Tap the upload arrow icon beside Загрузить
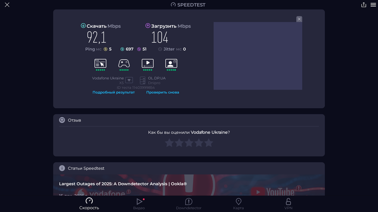 pyautogui.click(x=148, y=25)
